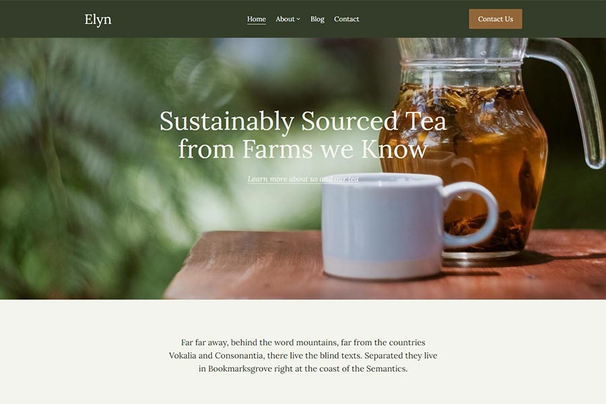Open the Home nav item
The width and height of the screenshot is (606, 404).
click(257, 19)
